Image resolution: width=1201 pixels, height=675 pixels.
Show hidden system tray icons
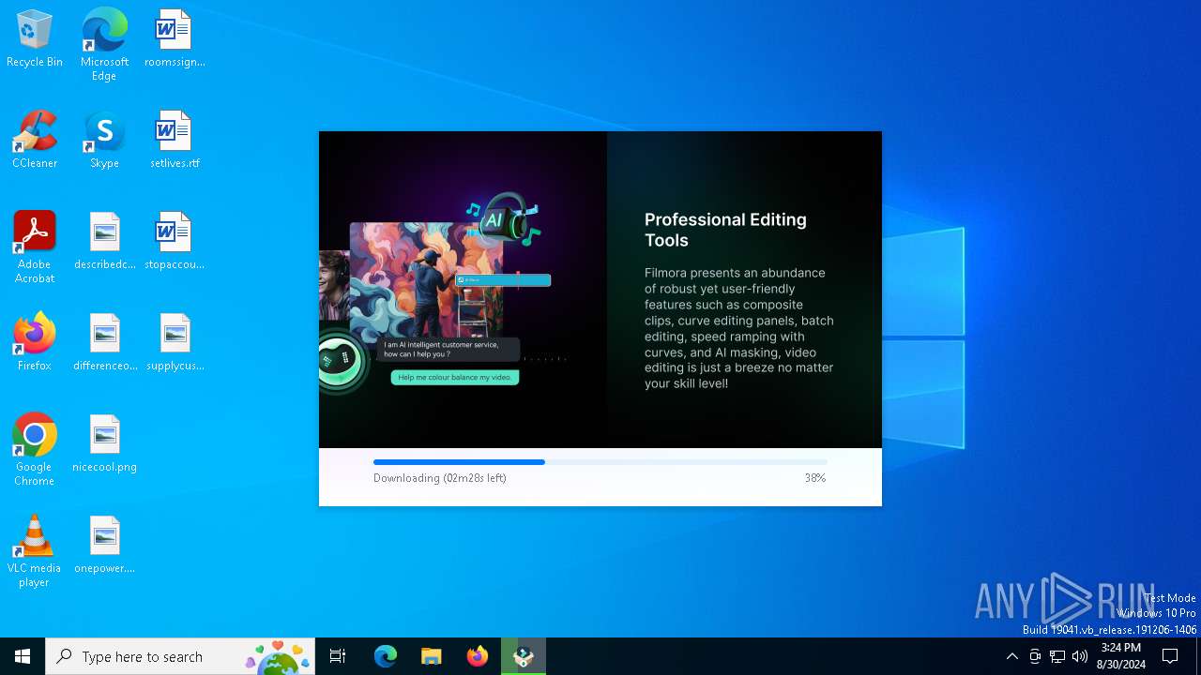(x=1011, y=656)
